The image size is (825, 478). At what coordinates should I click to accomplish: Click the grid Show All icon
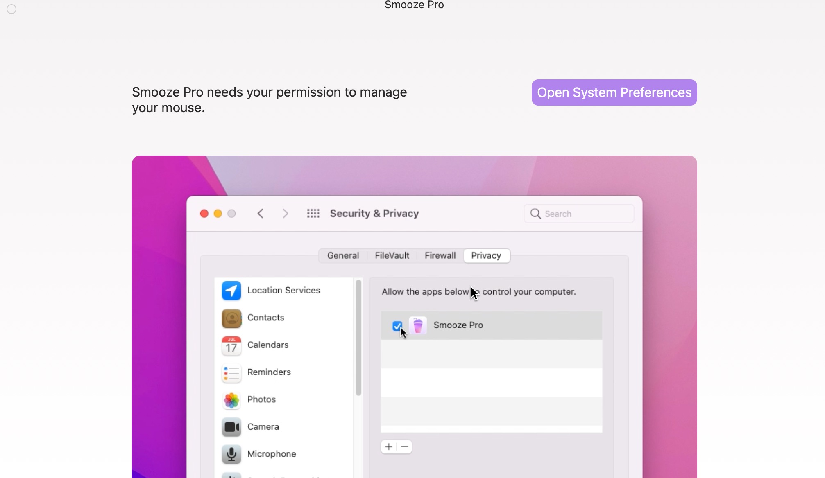pyautogui.click(x=313, y=214)
